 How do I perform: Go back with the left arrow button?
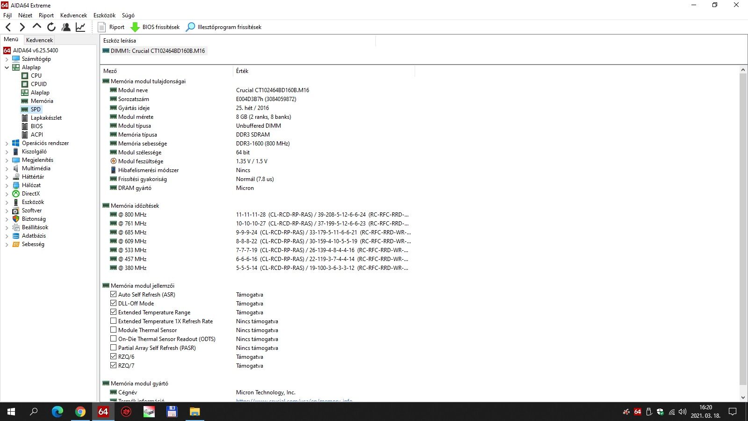8,27
